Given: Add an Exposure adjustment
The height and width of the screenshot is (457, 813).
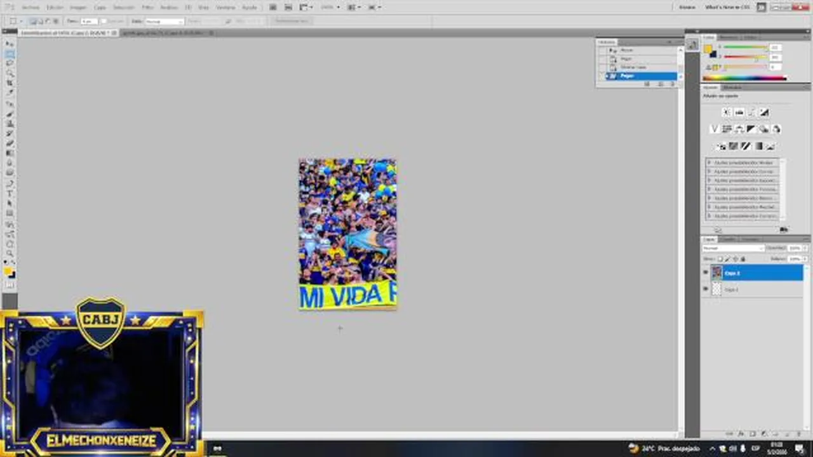Looking at the screenshot, I should [765, 112].
